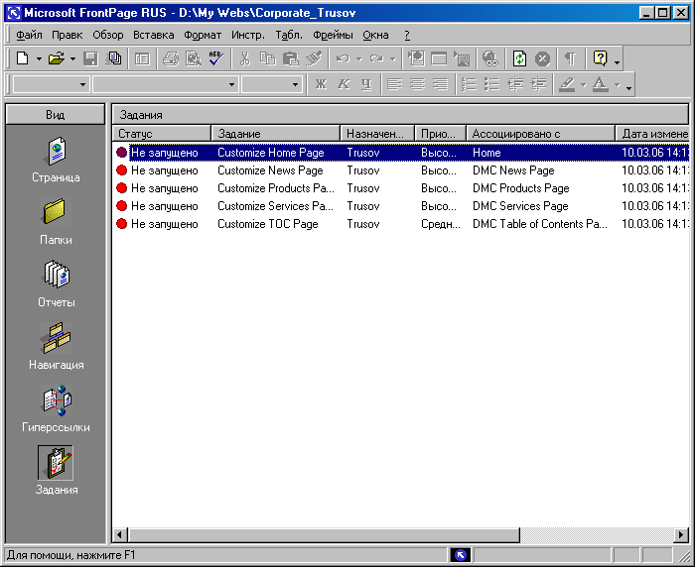
Task: Click the Highlight Color marker button
Action: coord(567,84)
